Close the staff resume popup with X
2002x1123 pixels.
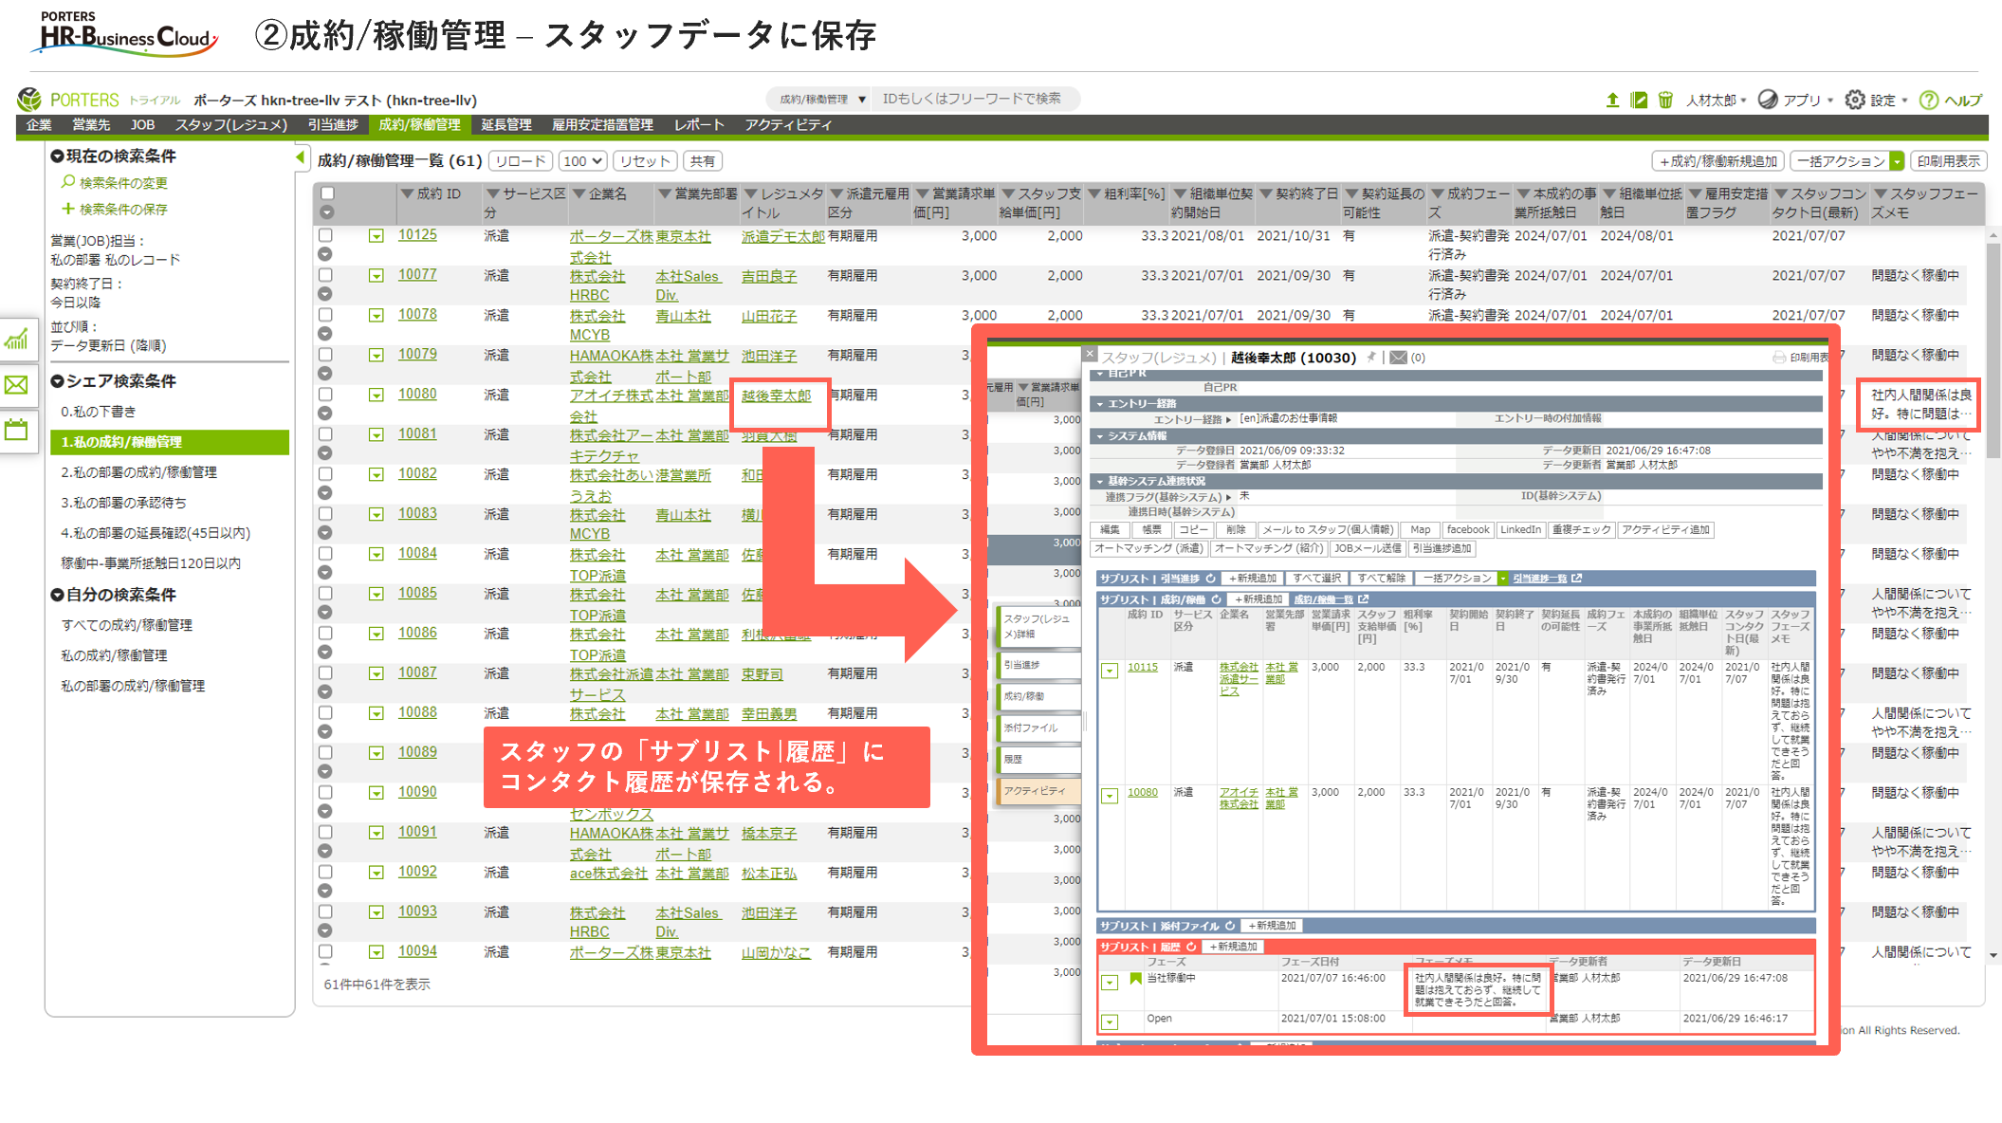pyautogui.click(x=1090, y=354)
